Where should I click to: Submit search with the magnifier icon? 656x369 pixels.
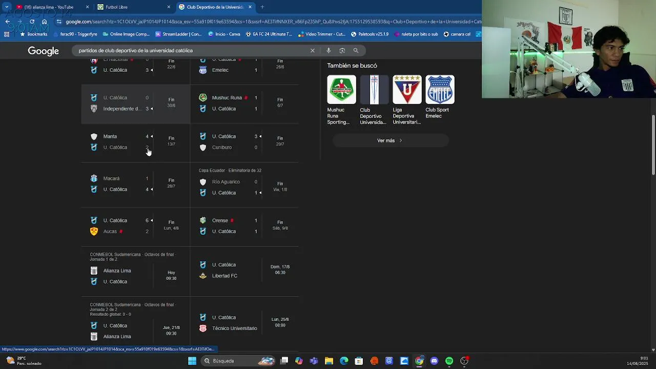pos(356,51)
